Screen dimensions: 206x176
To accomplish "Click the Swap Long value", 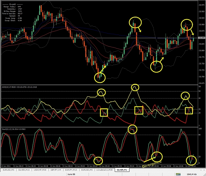I will tap(20, 18).
